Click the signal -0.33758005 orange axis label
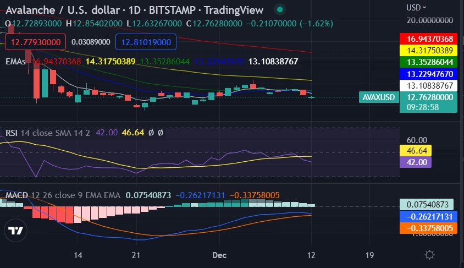This screenshot has width=464, height=268. pyautogui.click(x=428, y=228)
